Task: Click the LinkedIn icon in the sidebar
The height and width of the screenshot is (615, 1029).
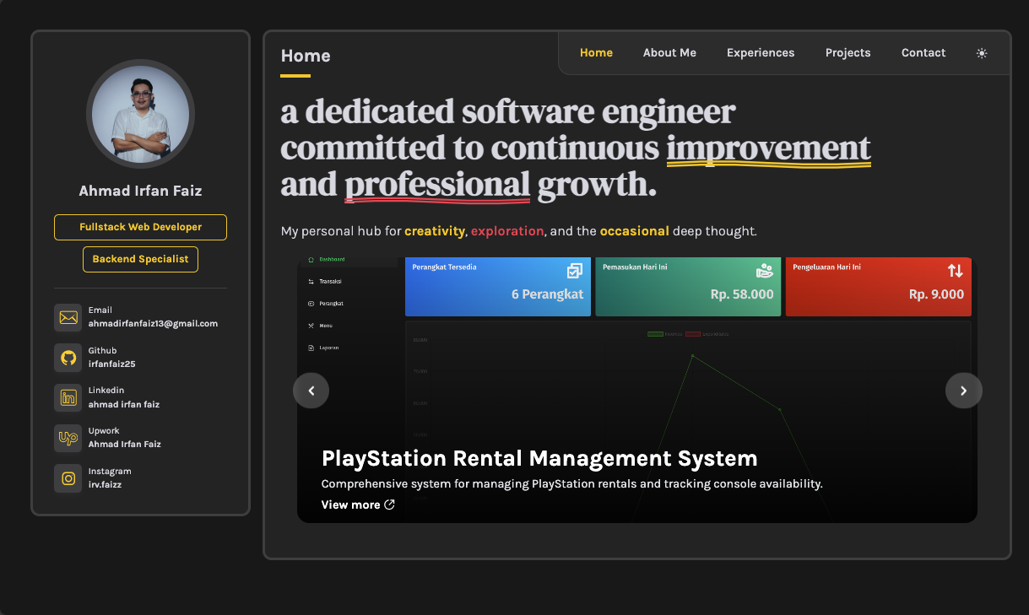Action: coord(68,397)
